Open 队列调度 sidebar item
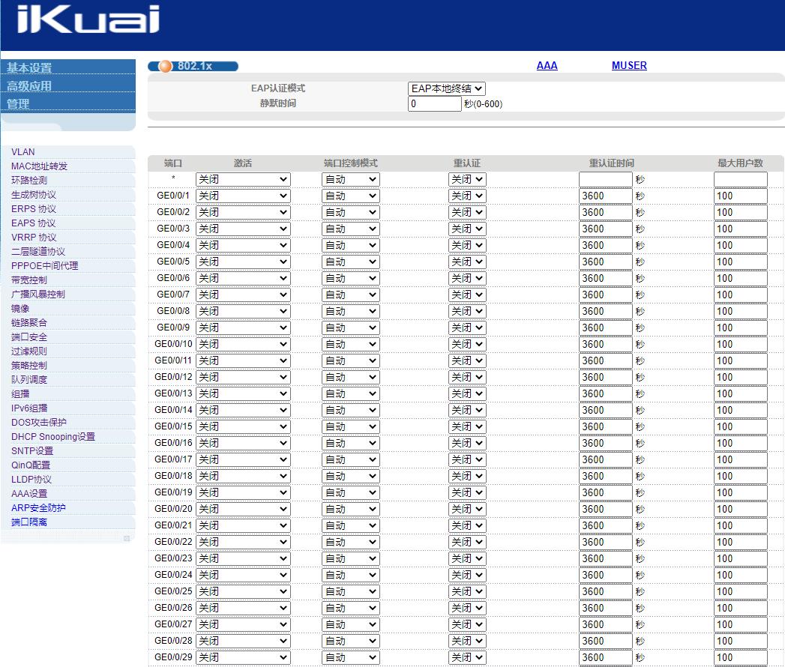The image size is (785, 667). 29,380
